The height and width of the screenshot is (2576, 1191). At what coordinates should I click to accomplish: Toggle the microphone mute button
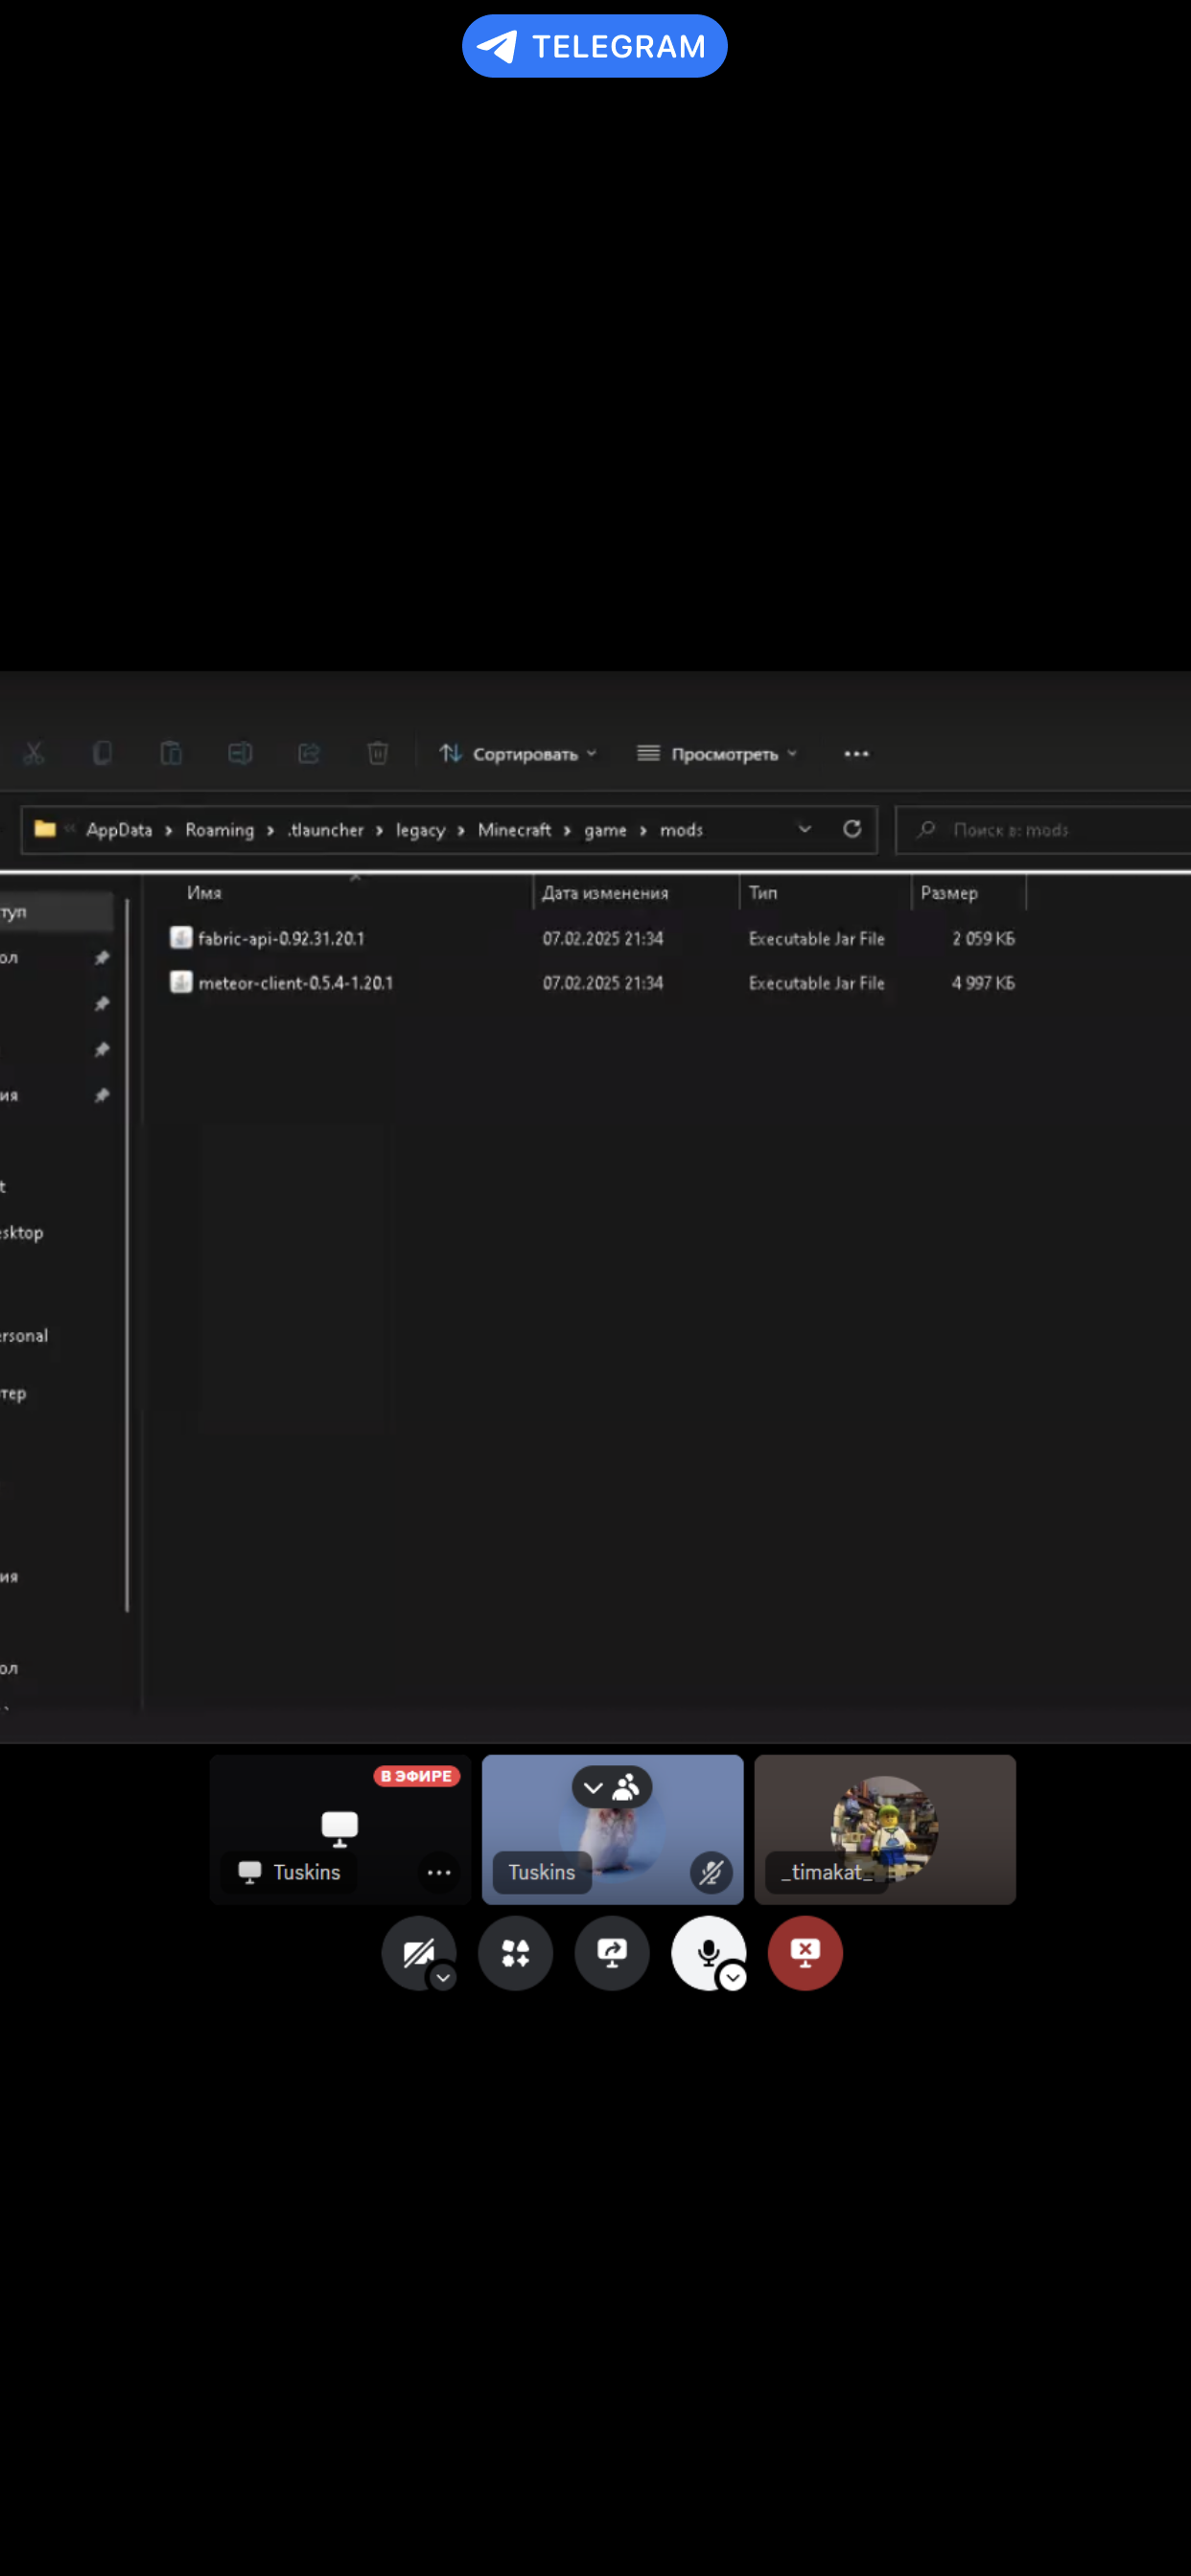707,1951
